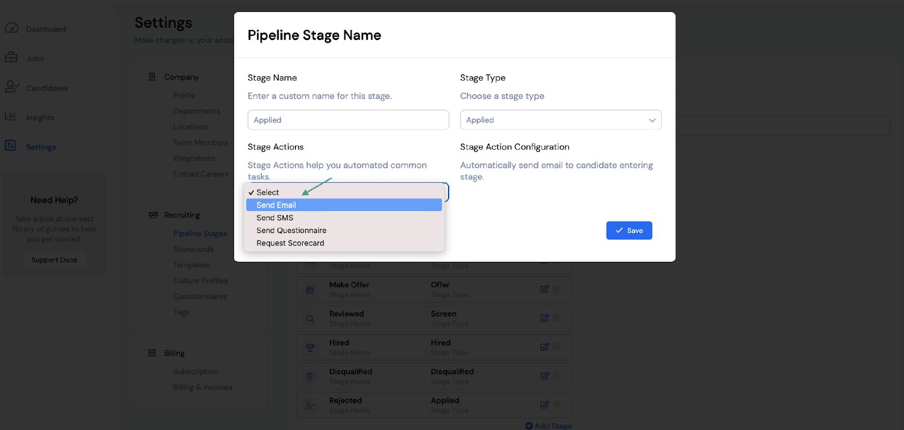Click edit icon for Hired stage
This screenshot has width=904, height=430.
click(x=544, y=347)
